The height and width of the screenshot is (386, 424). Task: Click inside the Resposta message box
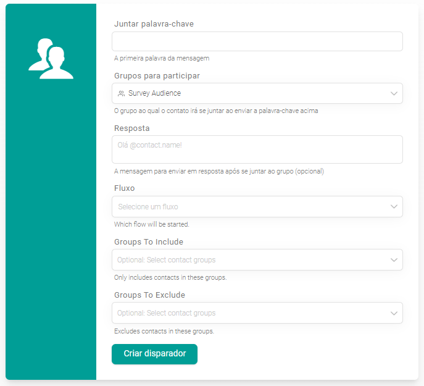257,149
